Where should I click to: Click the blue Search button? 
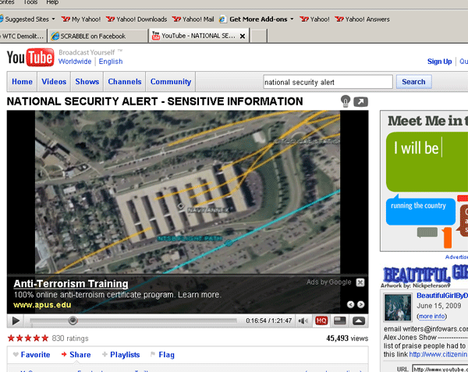pos(413,82)
